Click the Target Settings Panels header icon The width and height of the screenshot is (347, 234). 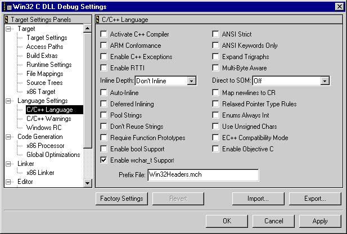7,20
